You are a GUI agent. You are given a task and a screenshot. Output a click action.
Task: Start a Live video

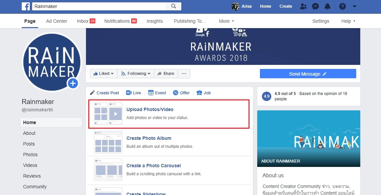[133, 93]
